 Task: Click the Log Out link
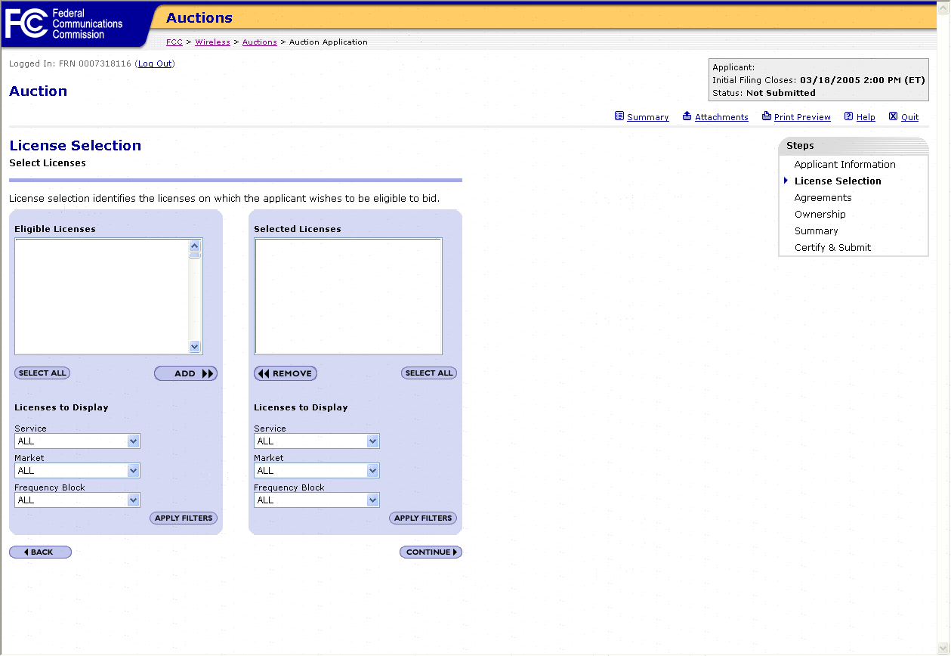point(155,63)
